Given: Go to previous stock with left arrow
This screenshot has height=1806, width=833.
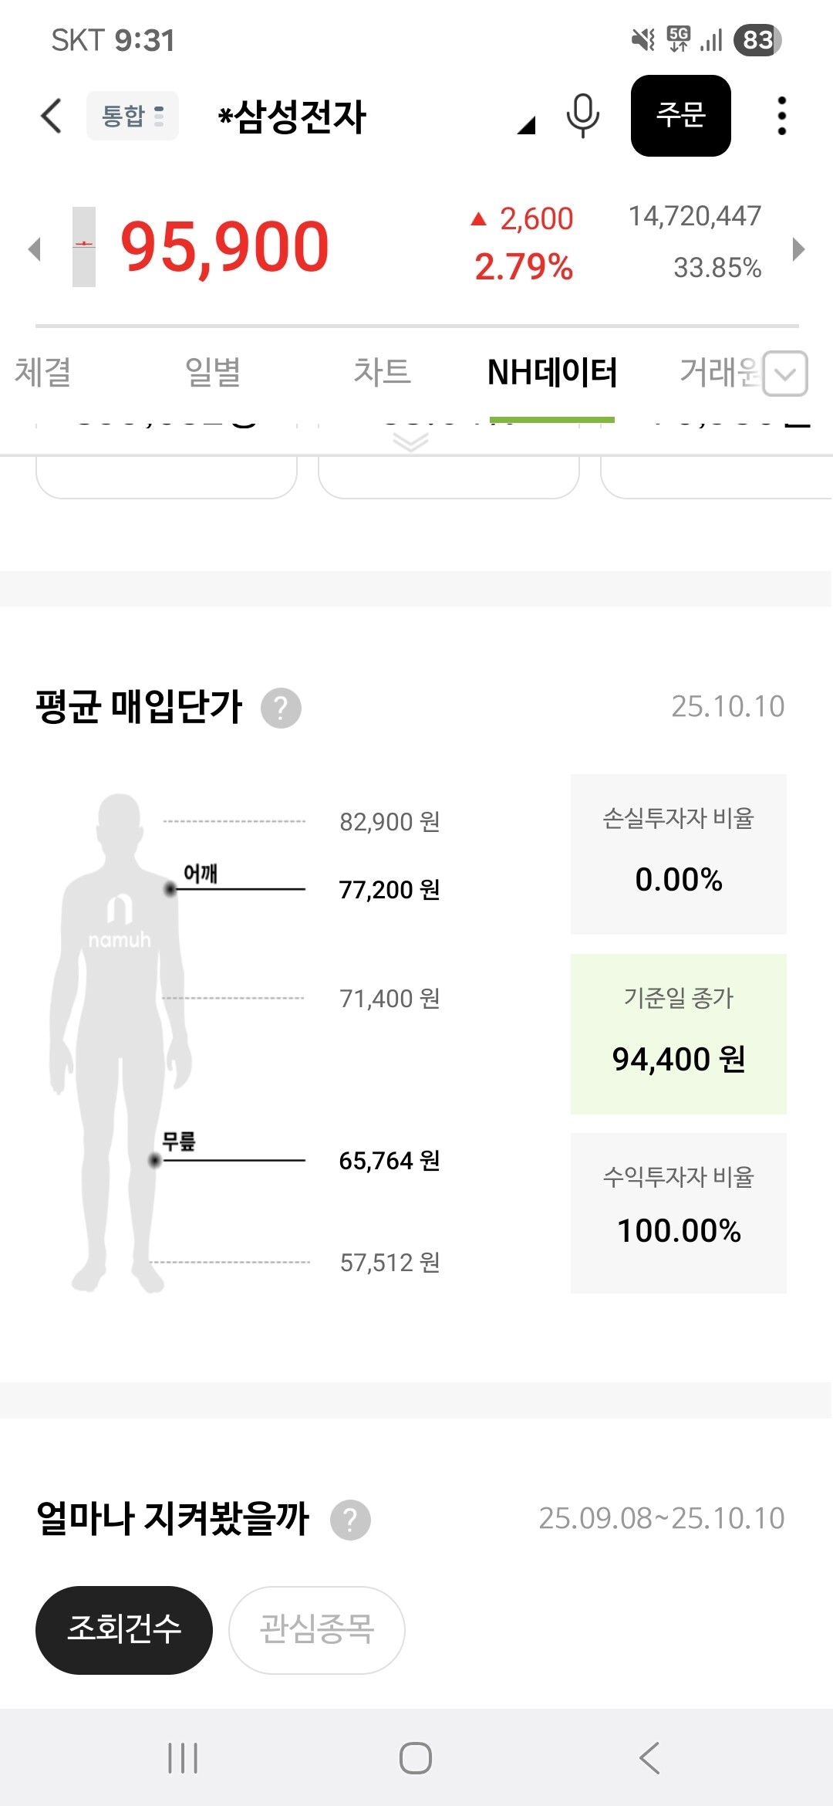Looking at the screenshot, I should pos(34,249).
